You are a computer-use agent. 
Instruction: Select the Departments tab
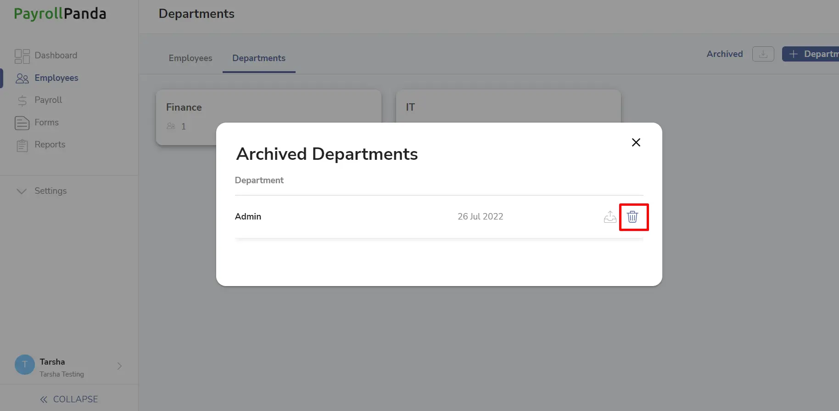[x=259, y=58]
